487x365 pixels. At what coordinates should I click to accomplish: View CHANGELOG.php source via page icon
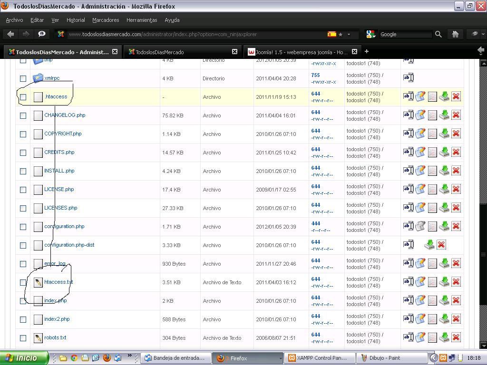coord(432,115)
